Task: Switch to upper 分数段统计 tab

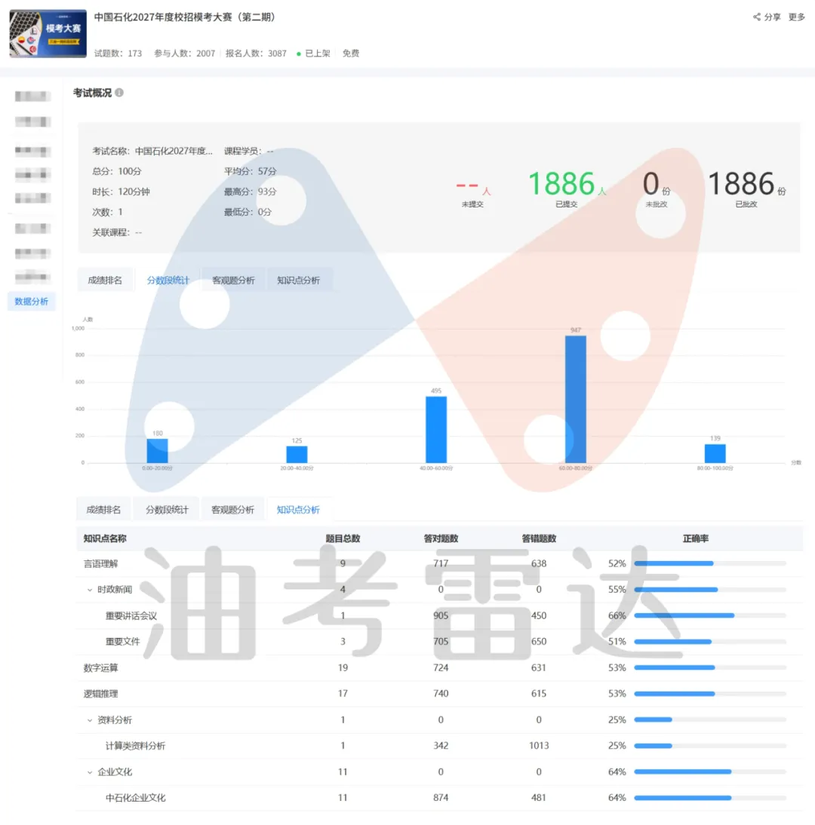Action: click(x=168, y=280)
